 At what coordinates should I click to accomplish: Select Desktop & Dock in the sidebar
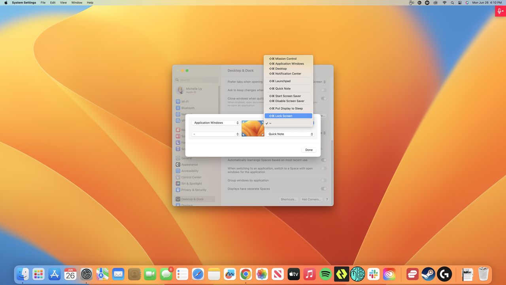point(195,199)
